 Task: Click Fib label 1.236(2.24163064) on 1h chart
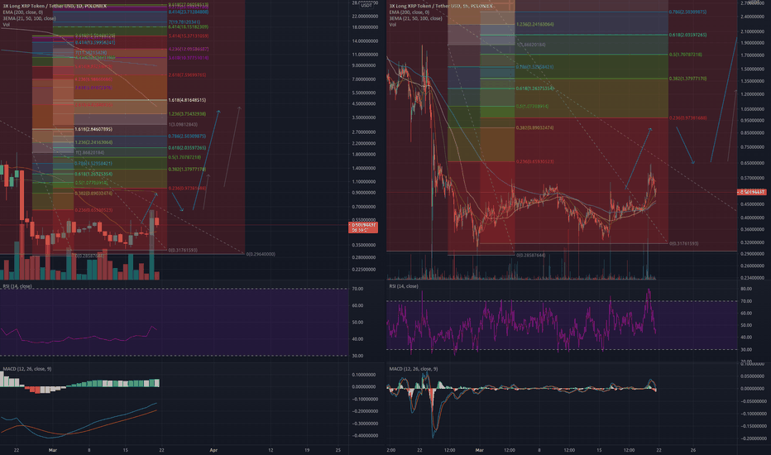pyautogui.click(x=535, y=24)
